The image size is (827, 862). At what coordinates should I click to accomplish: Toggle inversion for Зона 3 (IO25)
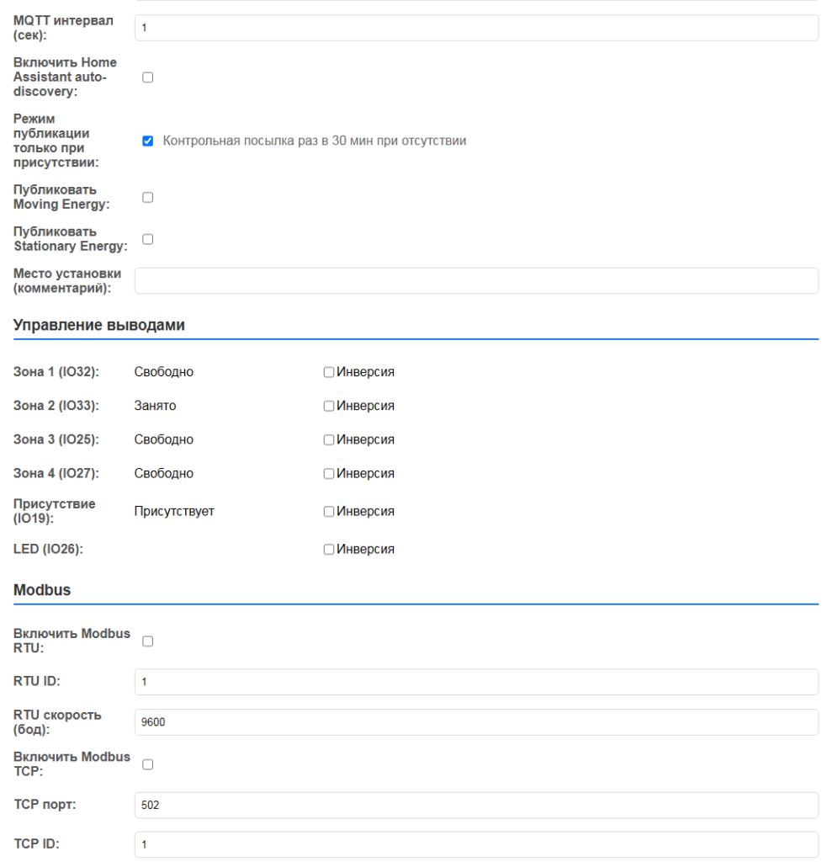click(x=329, y=439)
